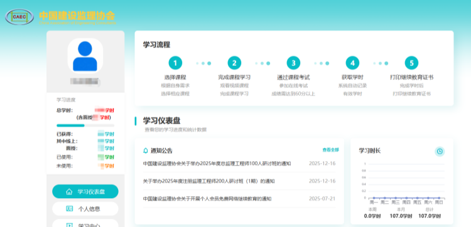
Task: Click the blue user avatar image
Action: click(x=85, y=56)
